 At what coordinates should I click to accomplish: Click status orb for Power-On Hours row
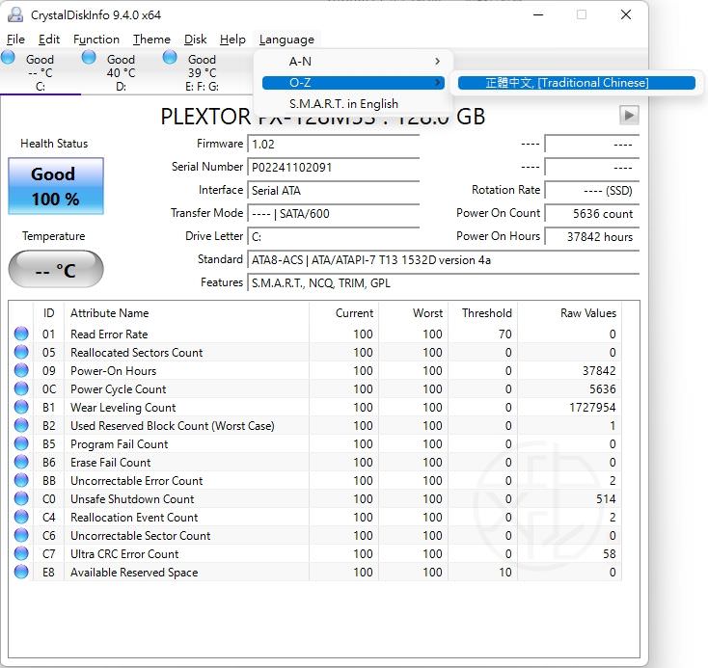tap(21, 371)
